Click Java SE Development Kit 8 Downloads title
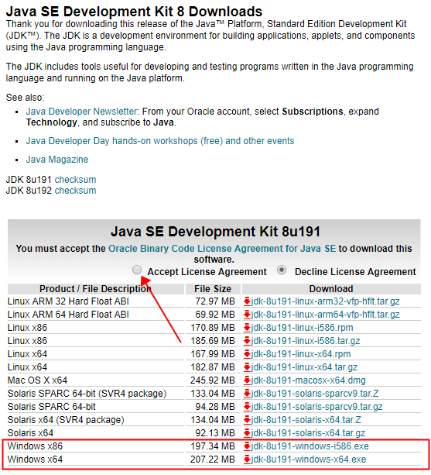431x475 pixels. 134,12
